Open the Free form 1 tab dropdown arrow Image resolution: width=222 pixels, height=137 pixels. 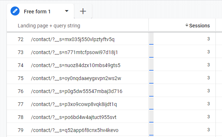[x=67, y=11]
